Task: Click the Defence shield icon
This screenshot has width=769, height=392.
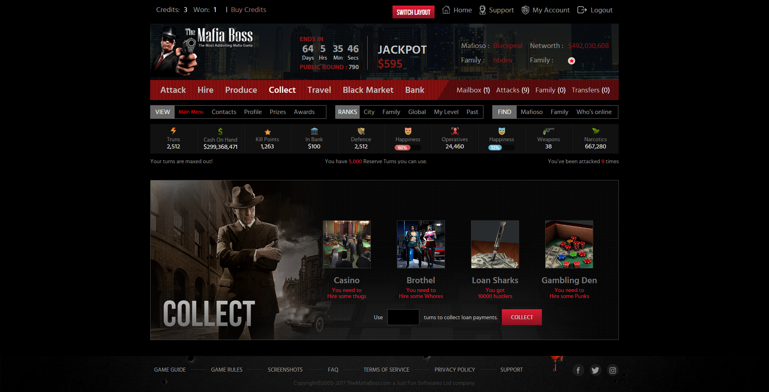Action: pyautogui.click(x=361, y=131)
